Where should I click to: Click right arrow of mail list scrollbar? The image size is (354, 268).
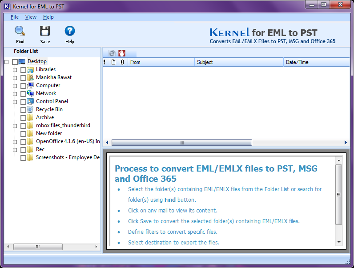pos(346,143)
